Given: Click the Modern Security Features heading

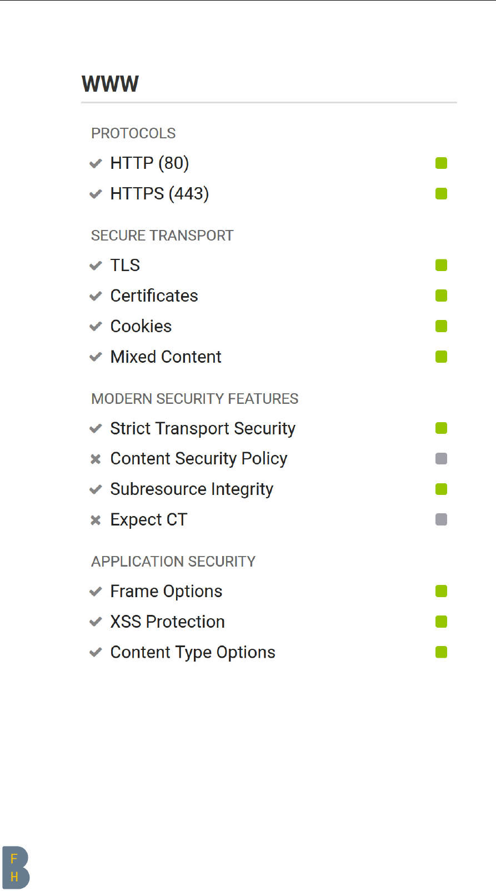Looking at the screenshot, I should point(194,399).
